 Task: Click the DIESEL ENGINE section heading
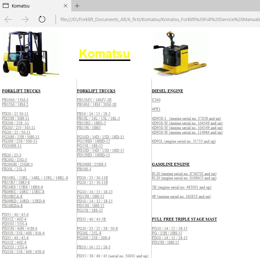coord(167,91)
